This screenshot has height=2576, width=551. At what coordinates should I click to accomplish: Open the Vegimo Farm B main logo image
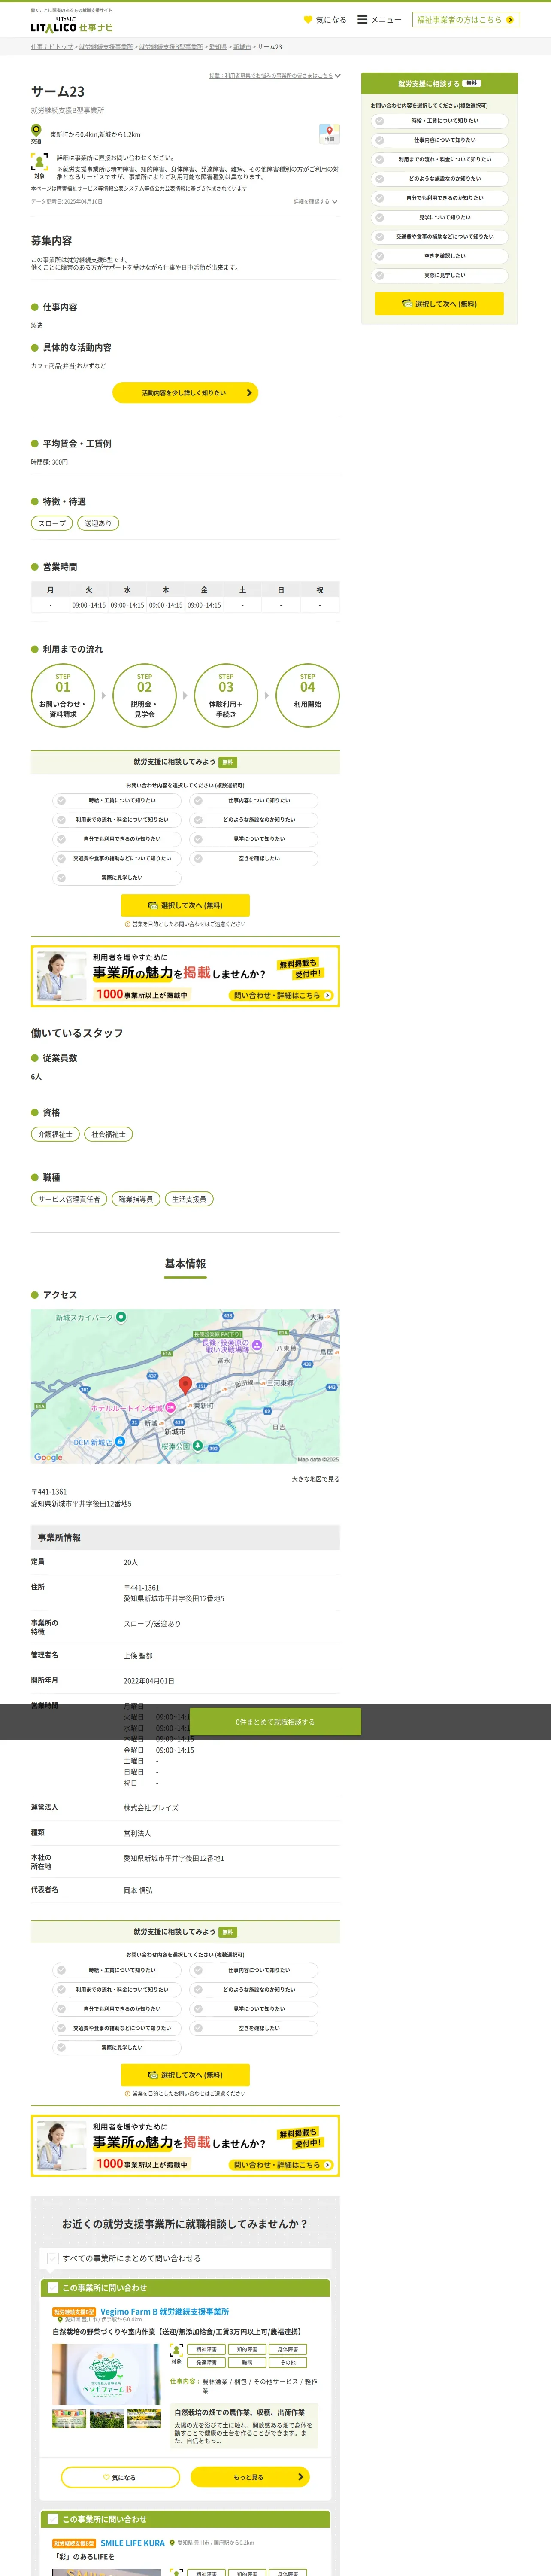tap(106, 2374)
